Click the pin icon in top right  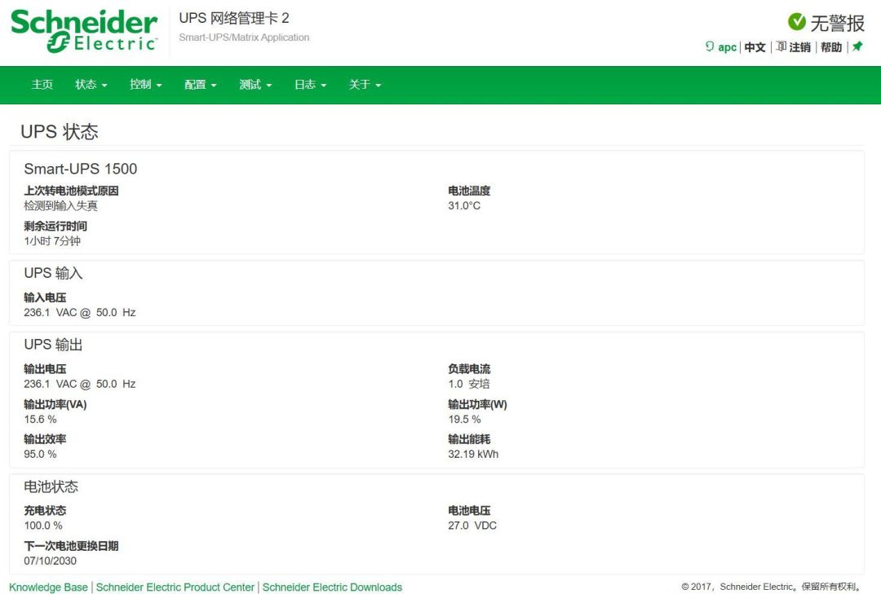click(x=857, y=46)
